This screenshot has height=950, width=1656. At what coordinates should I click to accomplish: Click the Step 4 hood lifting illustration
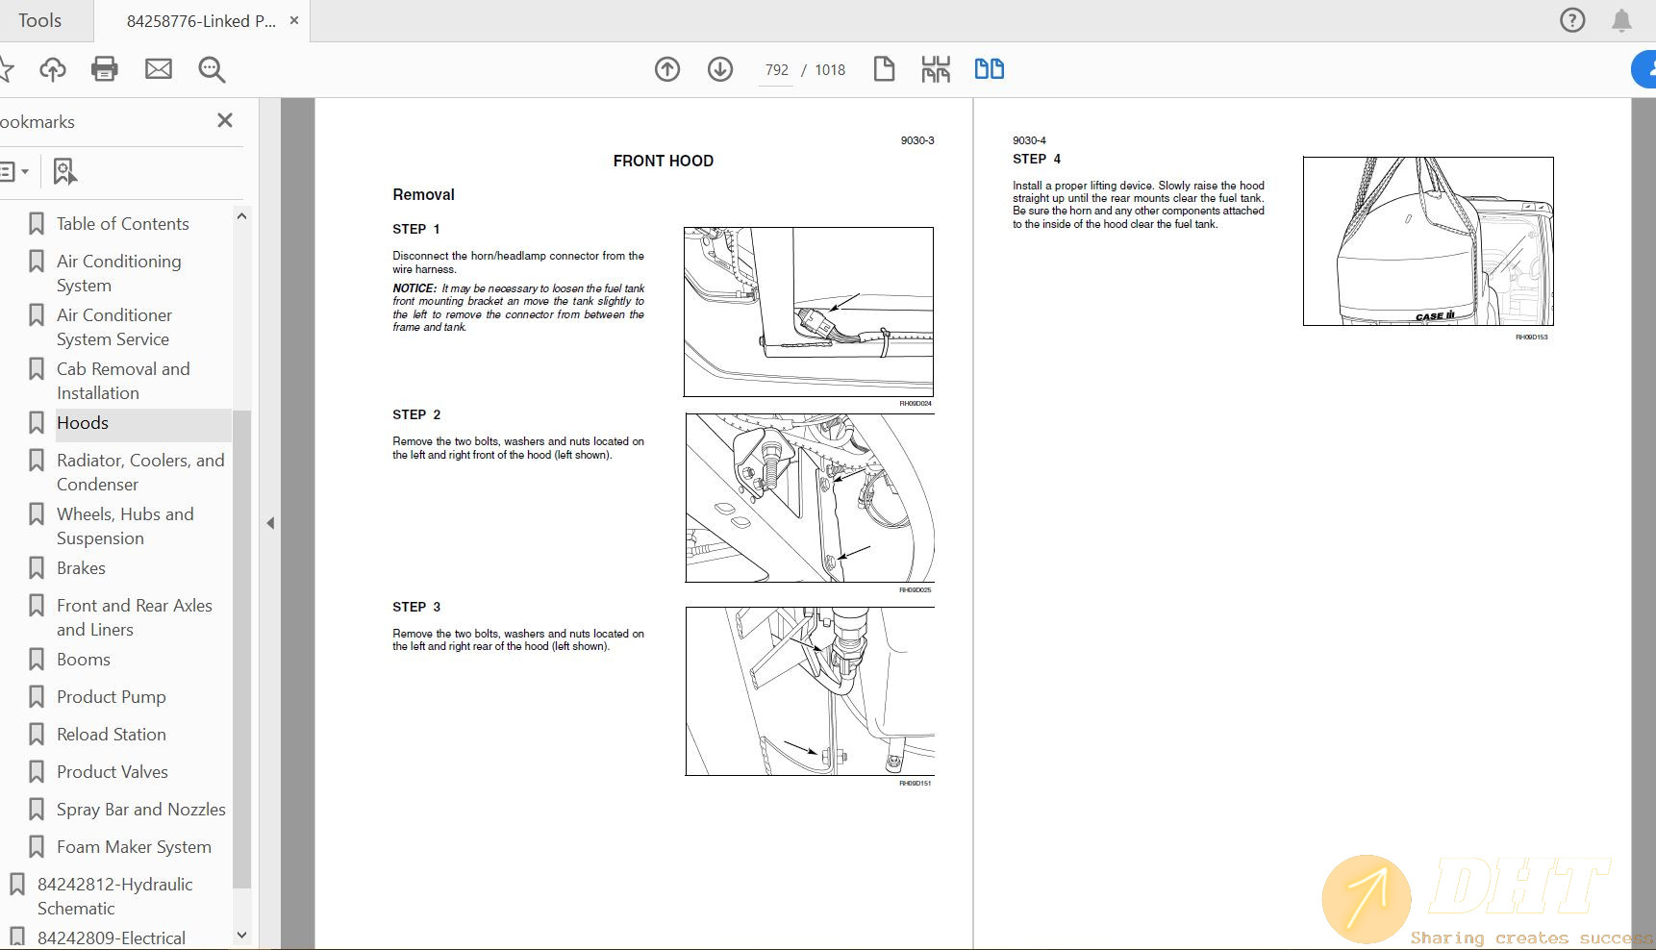click(x=1428, y=241)
